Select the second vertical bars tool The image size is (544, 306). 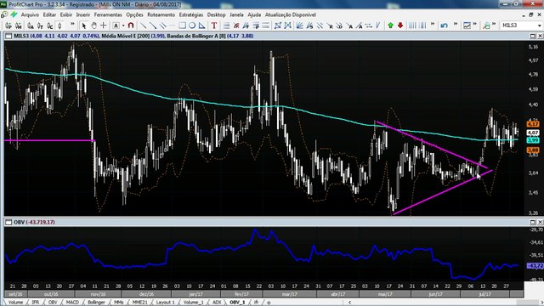click(x=422, y=25)
